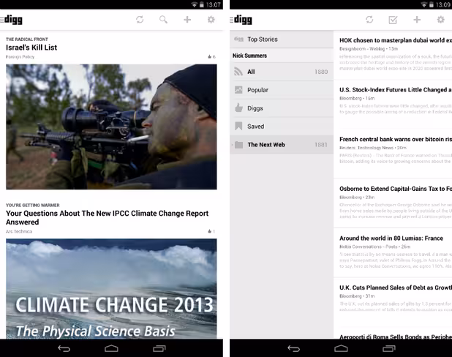Tap the plus icon in right Digg screen
The width and height of the screenshot is (452, 357).
417,20
